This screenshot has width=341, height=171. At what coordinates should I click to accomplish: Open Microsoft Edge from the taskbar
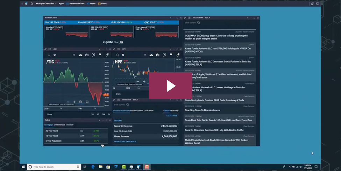point(93,167)
